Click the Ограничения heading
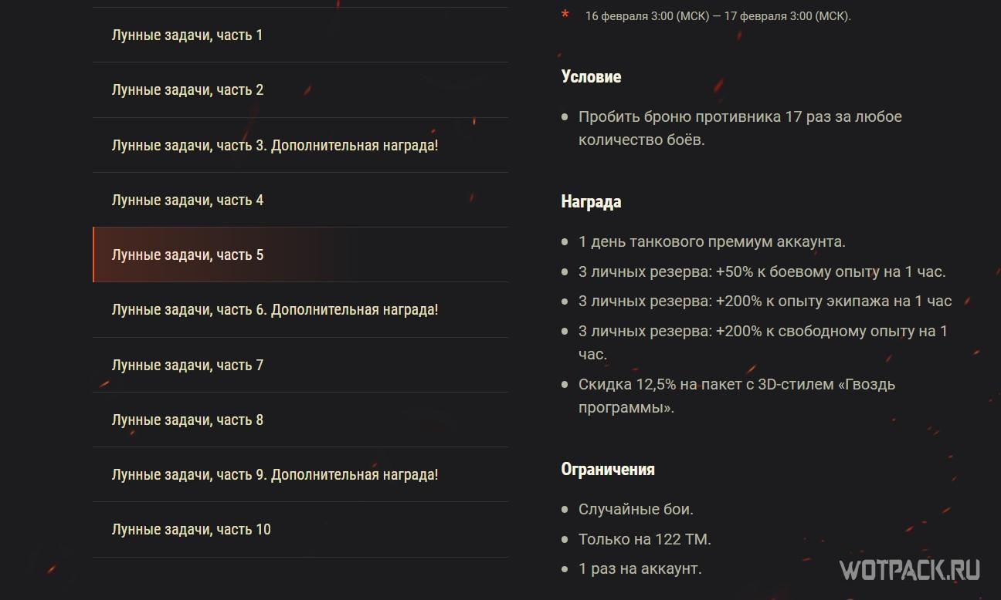The width and height of the screenshot is (1001, 600). point(608,470)
